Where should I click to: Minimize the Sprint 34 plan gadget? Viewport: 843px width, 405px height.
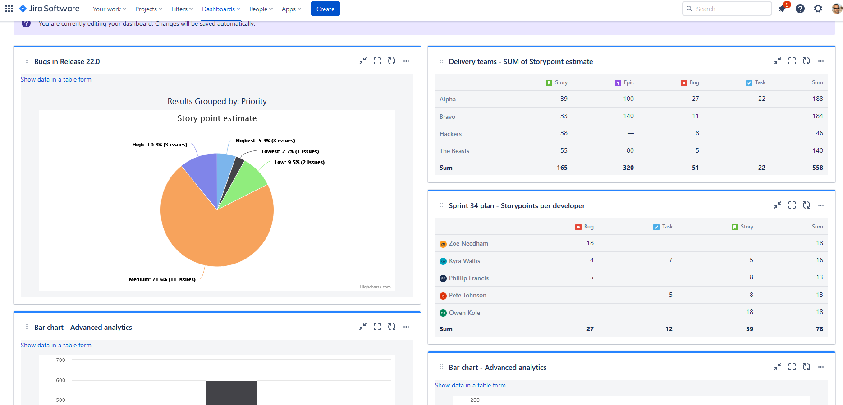(778, 205)
